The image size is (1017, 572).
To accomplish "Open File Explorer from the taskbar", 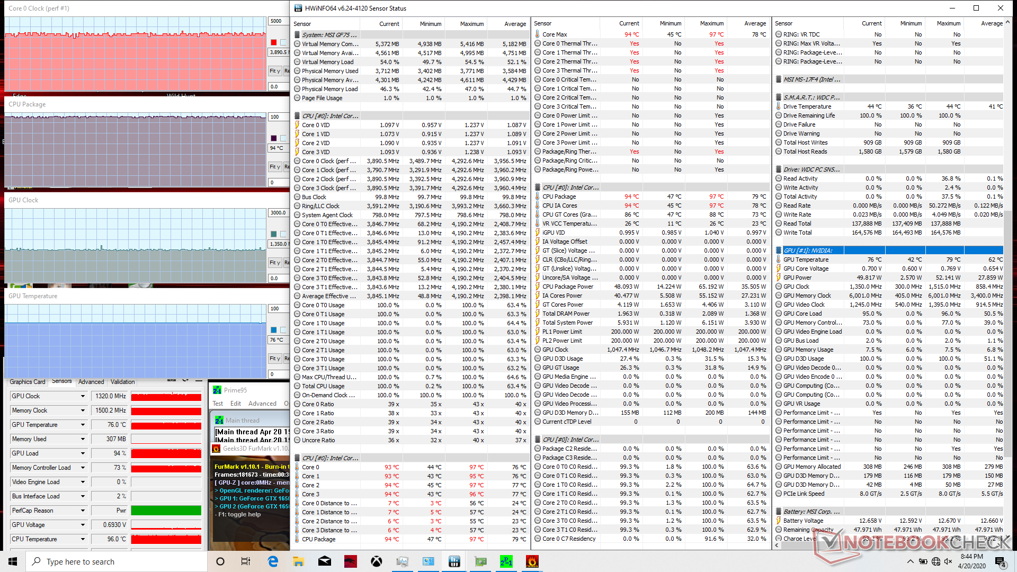I will pyautogui.click(x=298, y=561).
